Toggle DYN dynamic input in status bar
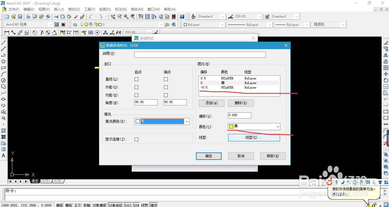Image resolution: width=389 pixels, height=207 pixels. [137, 205]
